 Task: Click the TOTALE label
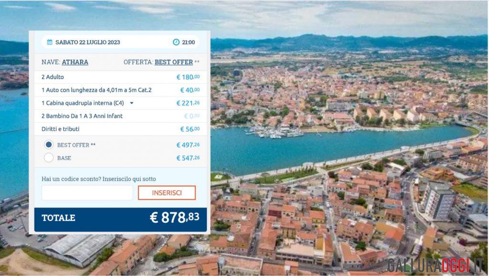pos(58,218)
